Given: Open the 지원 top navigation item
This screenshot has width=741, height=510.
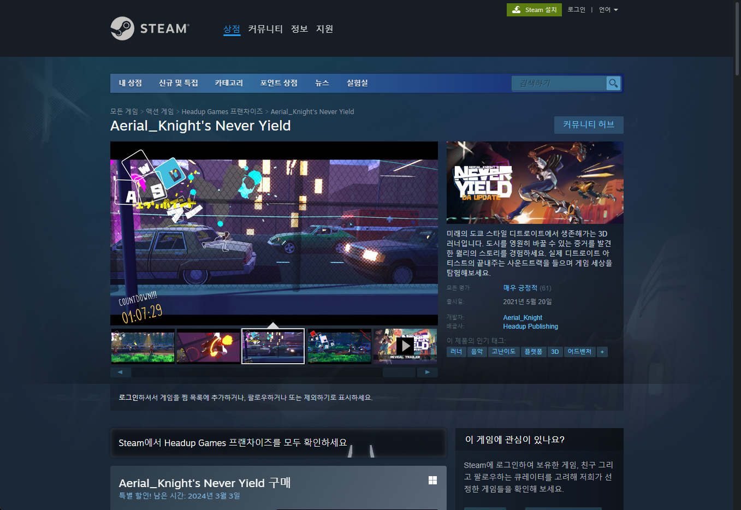Looking at the screenshot, I should point(325,29).
